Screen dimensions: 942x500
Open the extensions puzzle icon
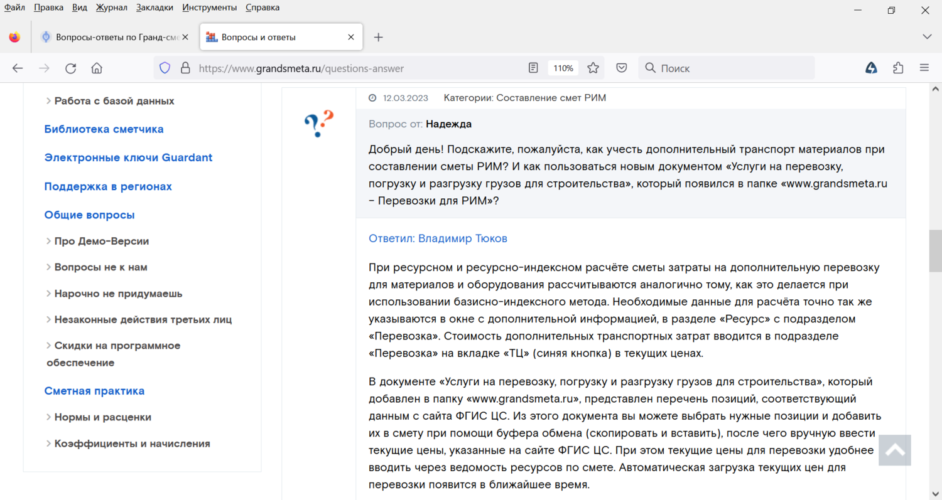click(x=898, y=68)
